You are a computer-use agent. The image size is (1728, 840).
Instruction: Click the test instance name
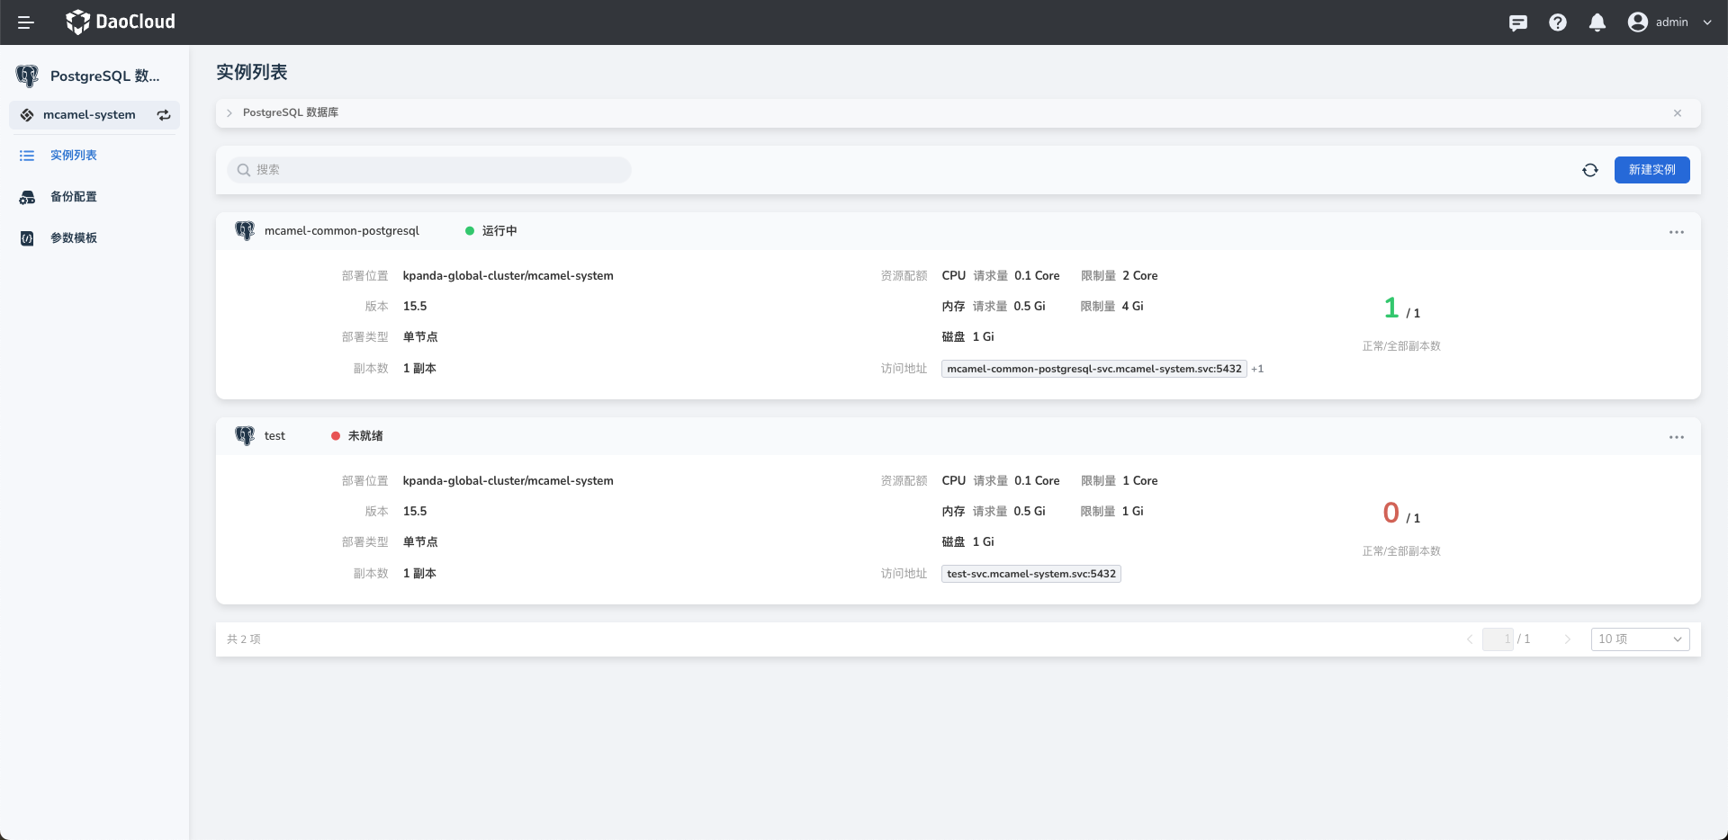coord(274,436)
